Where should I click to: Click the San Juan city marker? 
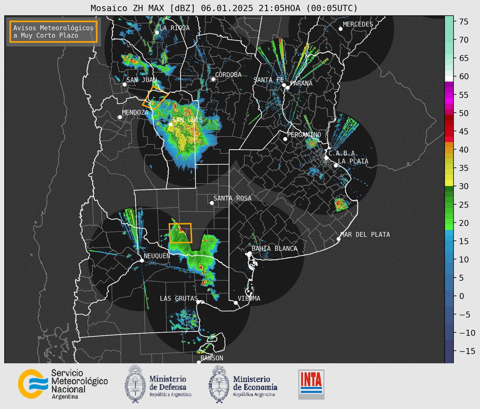pos(124,84)
